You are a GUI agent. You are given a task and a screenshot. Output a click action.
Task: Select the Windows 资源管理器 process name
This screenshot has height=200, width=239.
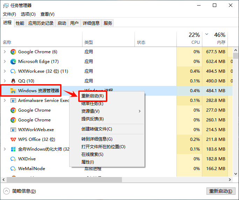(x=38, y=91)
